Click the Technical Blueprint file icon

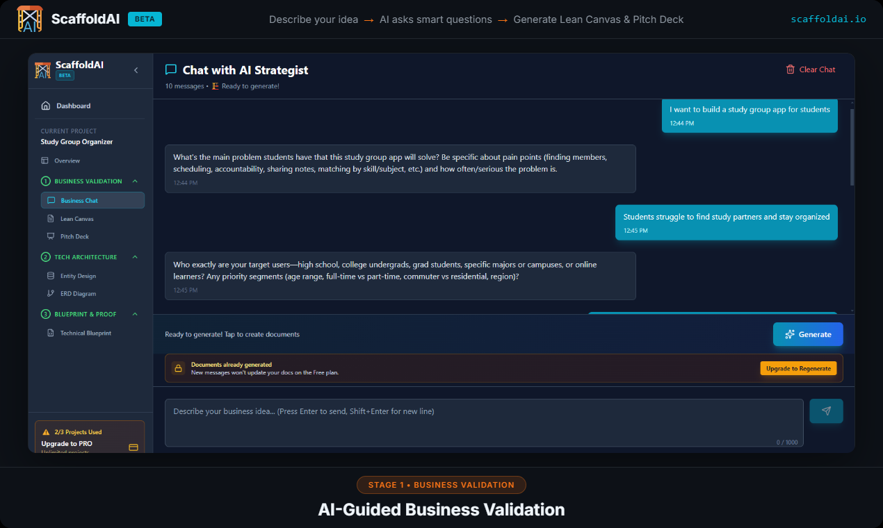tap(49, 333)
